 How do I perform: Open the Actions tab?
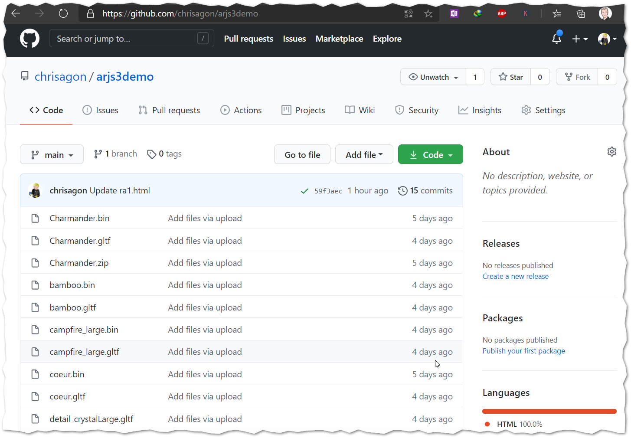tap(241, 110)
